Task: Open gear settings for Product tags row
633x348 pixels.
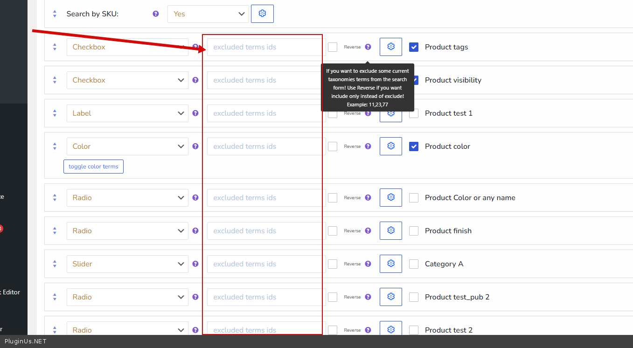Action: click(391, 47)
